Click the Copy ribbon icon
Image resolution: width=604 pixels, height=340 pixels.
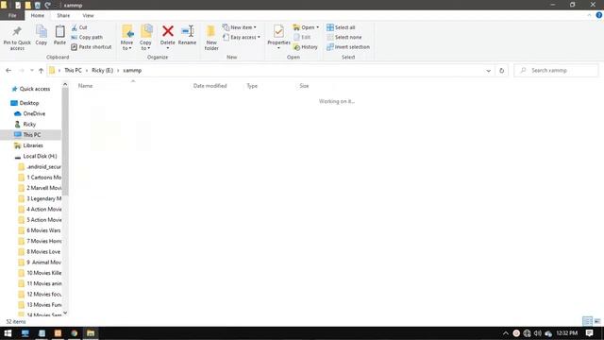[x=42, y=35]
